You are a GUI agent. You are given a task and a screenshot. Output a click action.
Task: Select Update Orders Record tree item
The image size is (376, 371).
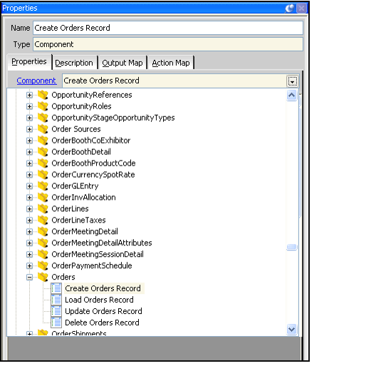(x=103, y=311)
